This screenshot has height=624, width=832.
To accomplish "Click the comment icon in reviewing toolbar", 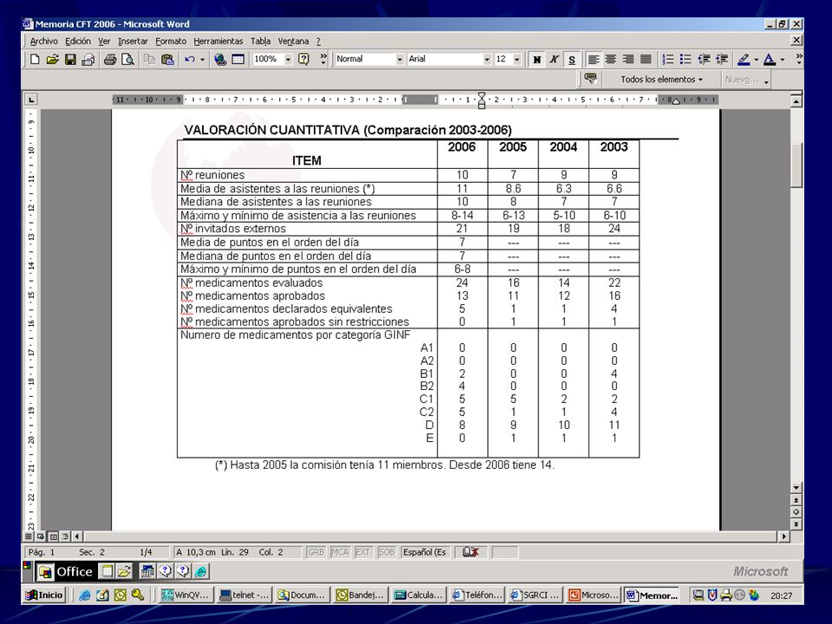I will (x=590, y=79).
